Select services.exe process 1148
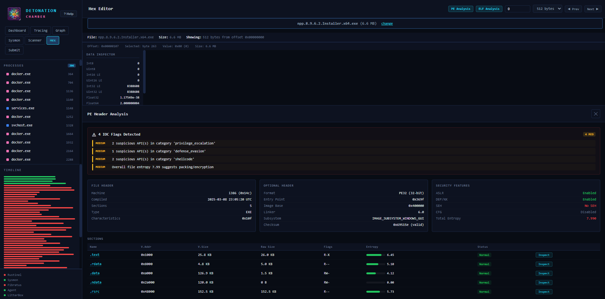 (40, 108)
